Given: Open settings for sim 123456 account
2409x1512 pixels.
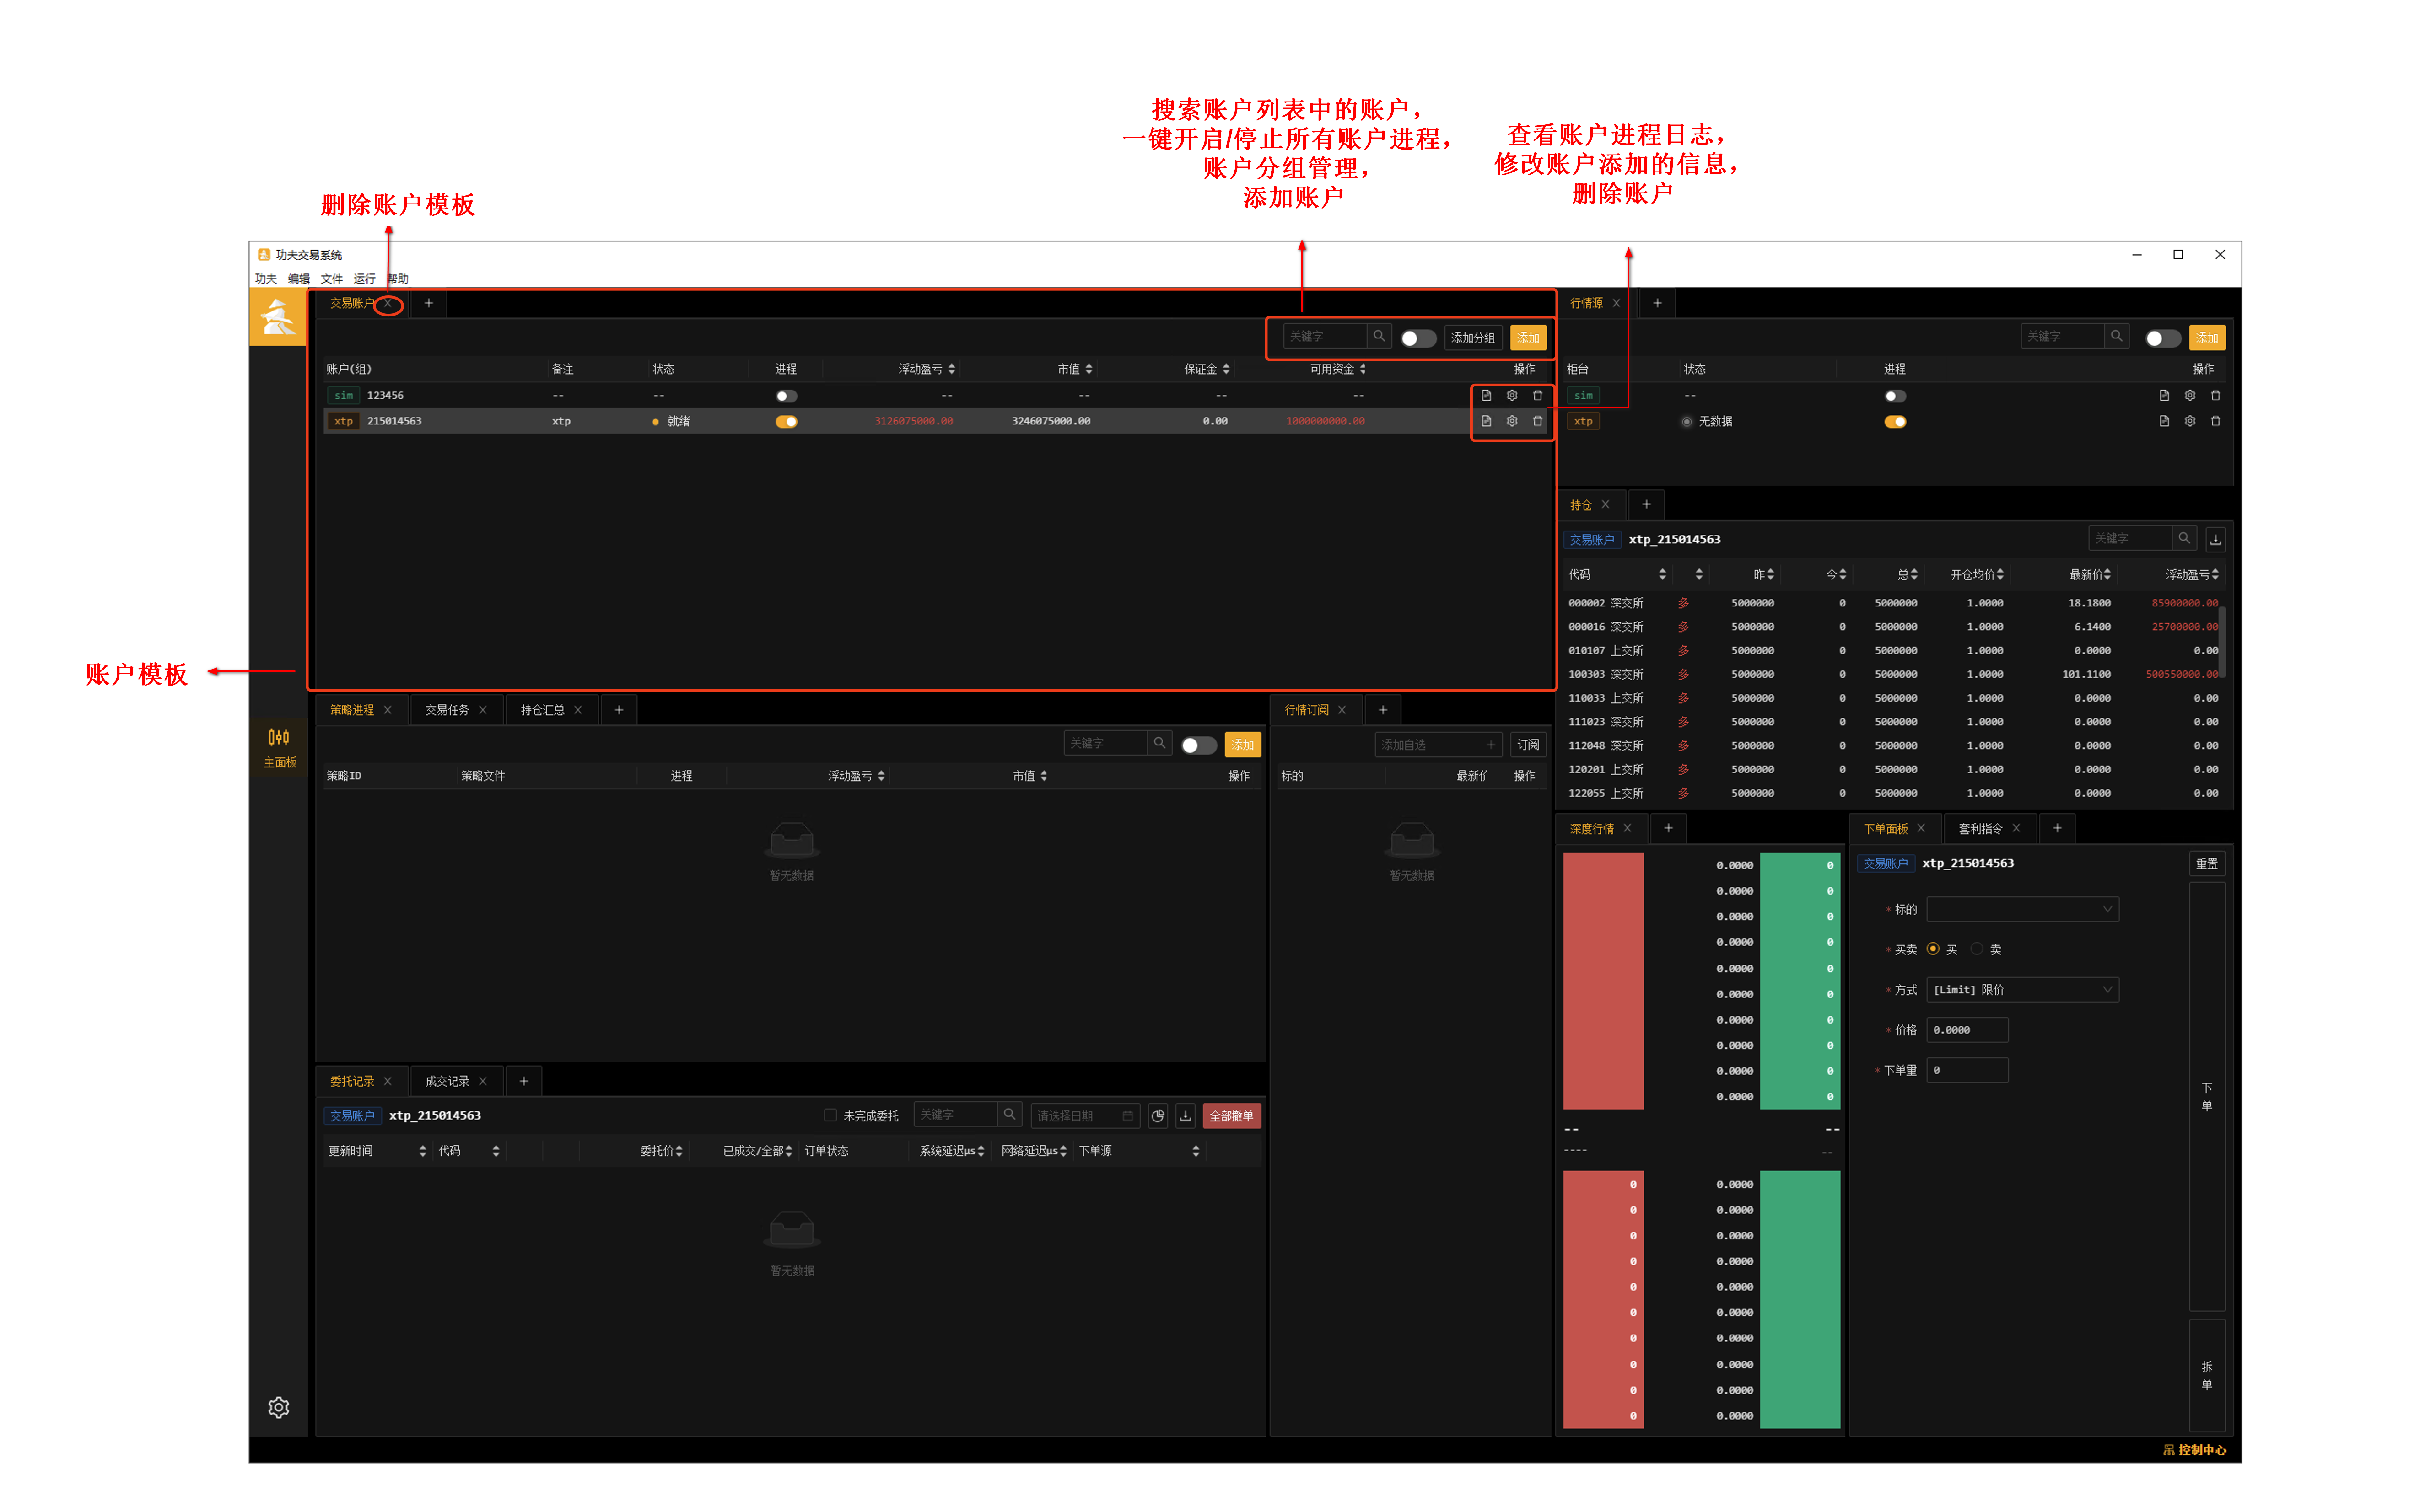Looking at the screenshot, I should point(1513,396).
